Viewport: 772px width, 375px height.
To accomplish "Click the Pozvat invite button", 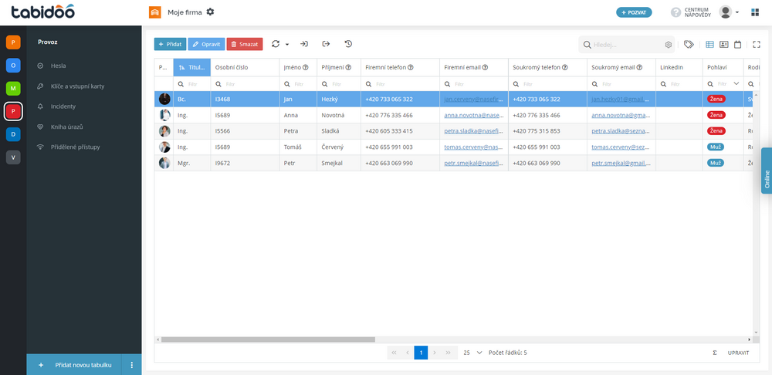I will 634,12.
